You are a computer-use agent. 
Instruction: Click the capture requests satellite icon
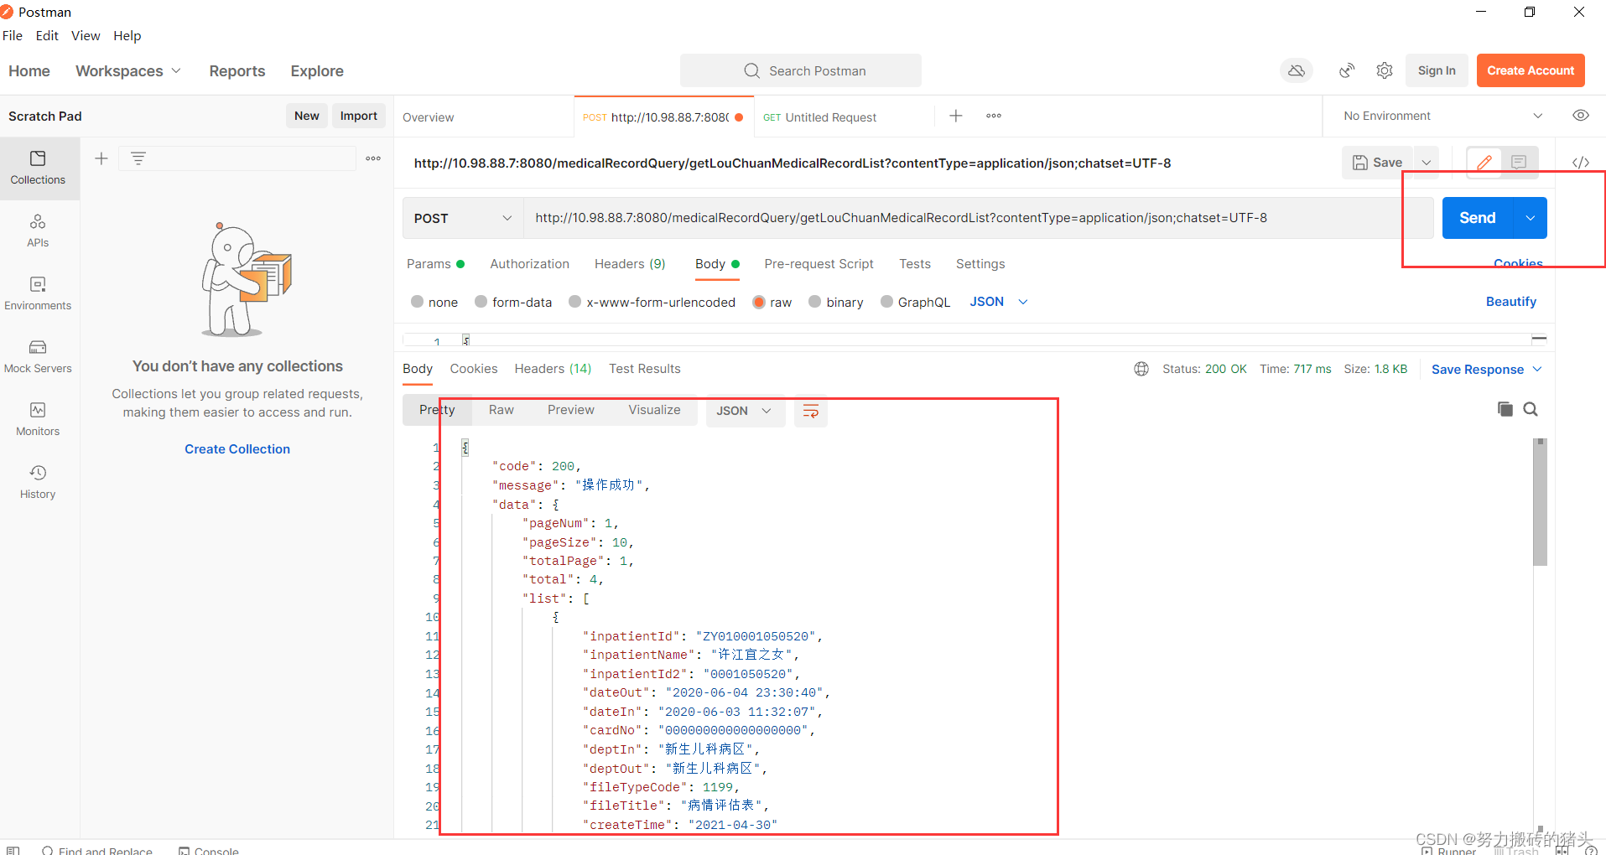tap(1347, 70)
